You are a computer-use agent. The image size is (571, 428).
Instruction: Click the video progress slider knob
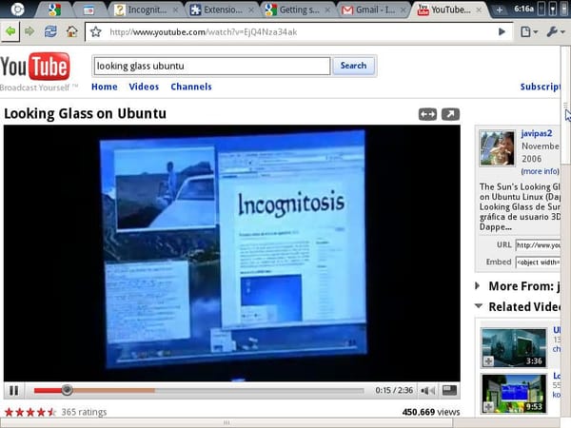pyautogui.click(x=67, y=390)
